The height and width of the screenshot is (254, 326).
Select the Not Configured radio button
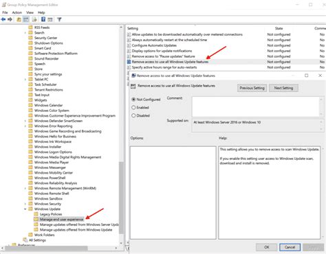pos(133,100)
